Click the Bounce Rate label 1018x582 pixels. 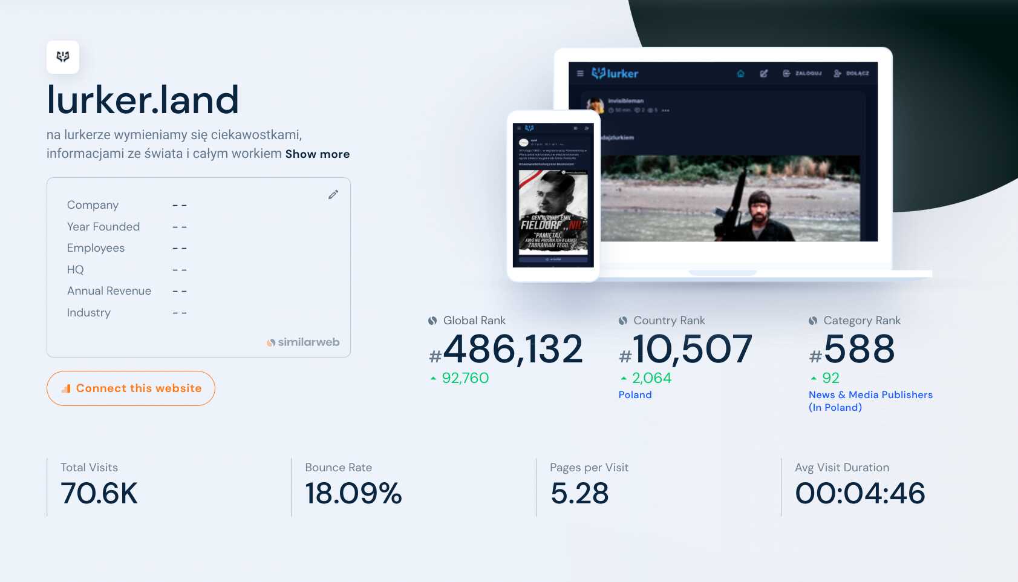point(338,468)
